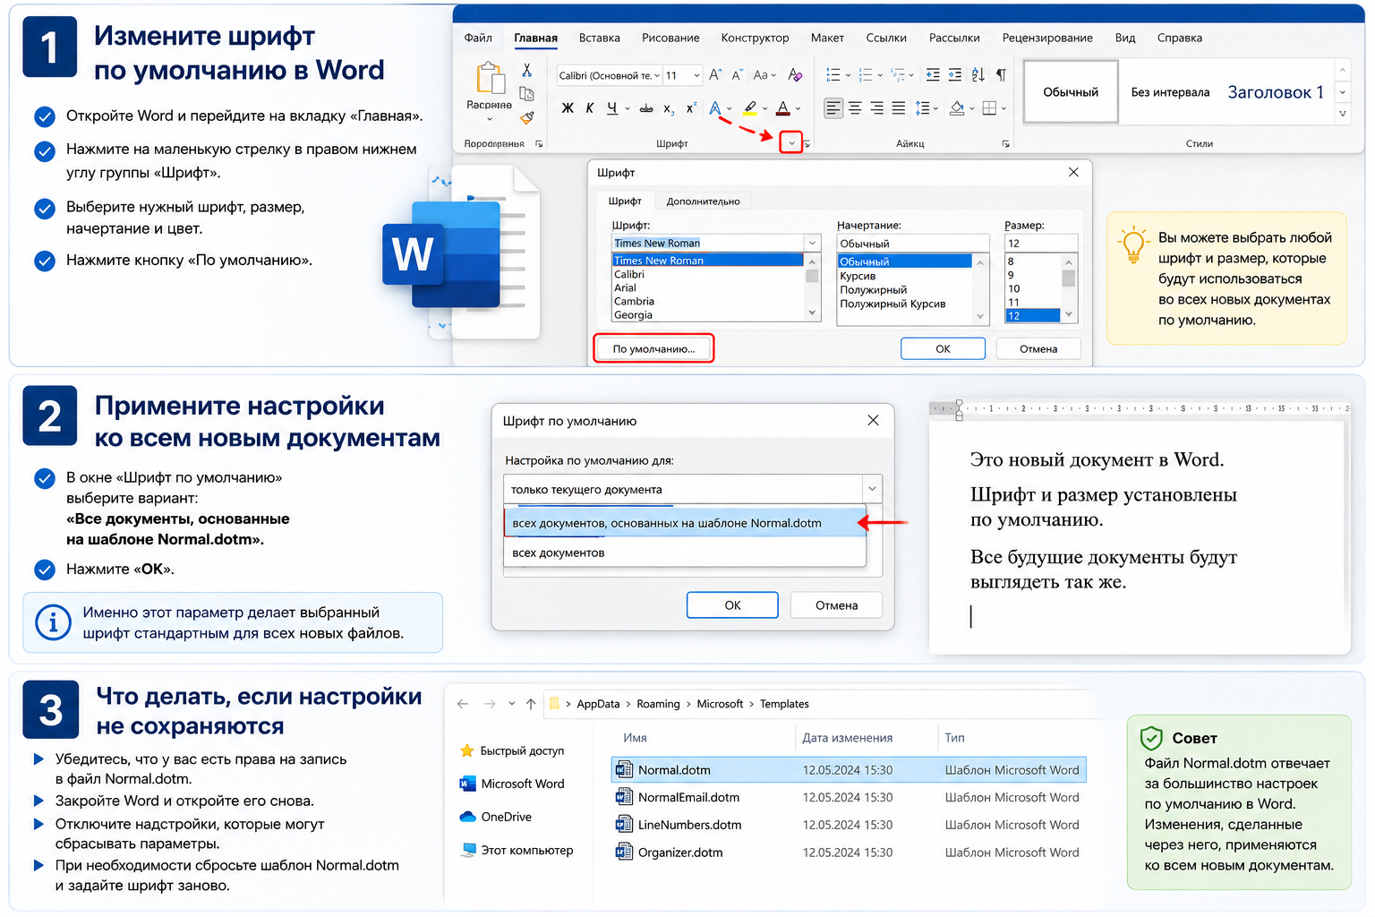Toggle left text alignment in the ribbon
Image resolution: width=1375 pixels, height=917 pixels.
coord(833,108)
